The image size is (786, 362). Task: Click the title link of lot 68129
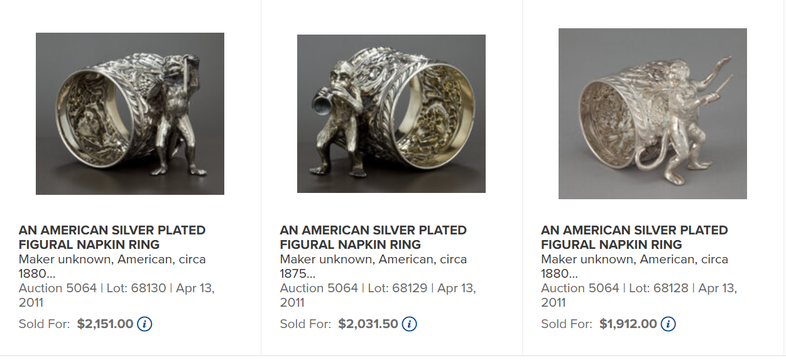tap(373, 238)
